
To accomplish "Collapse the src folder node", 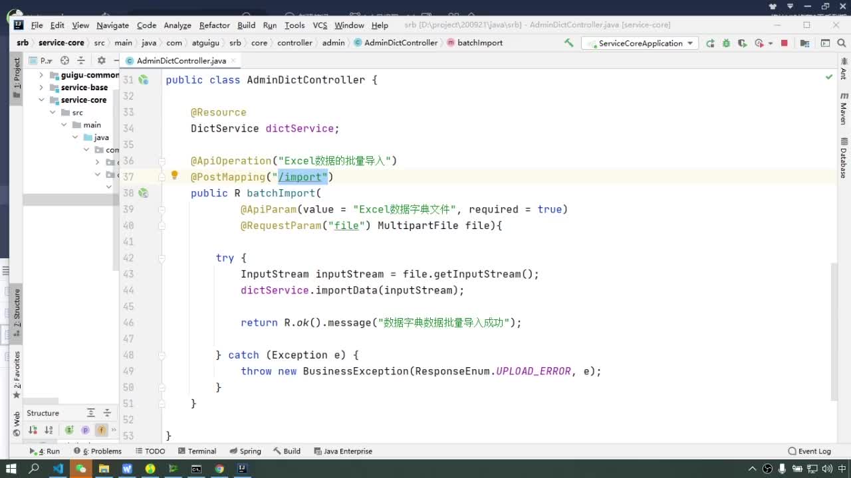I will [x=53, y=112].
